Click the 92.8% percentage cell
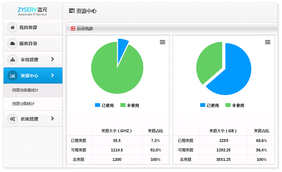This screenshot has height=172, width=282. pyautogui.click(x=156, y=150)
